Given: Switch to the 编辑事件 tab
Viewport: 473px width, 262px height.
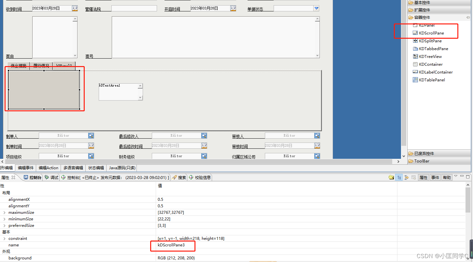Looking at the screenshot, I should pos(26,168).
